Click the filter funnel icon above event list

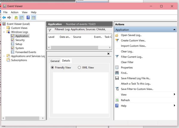pyautogui.click(x=50, y=30)
